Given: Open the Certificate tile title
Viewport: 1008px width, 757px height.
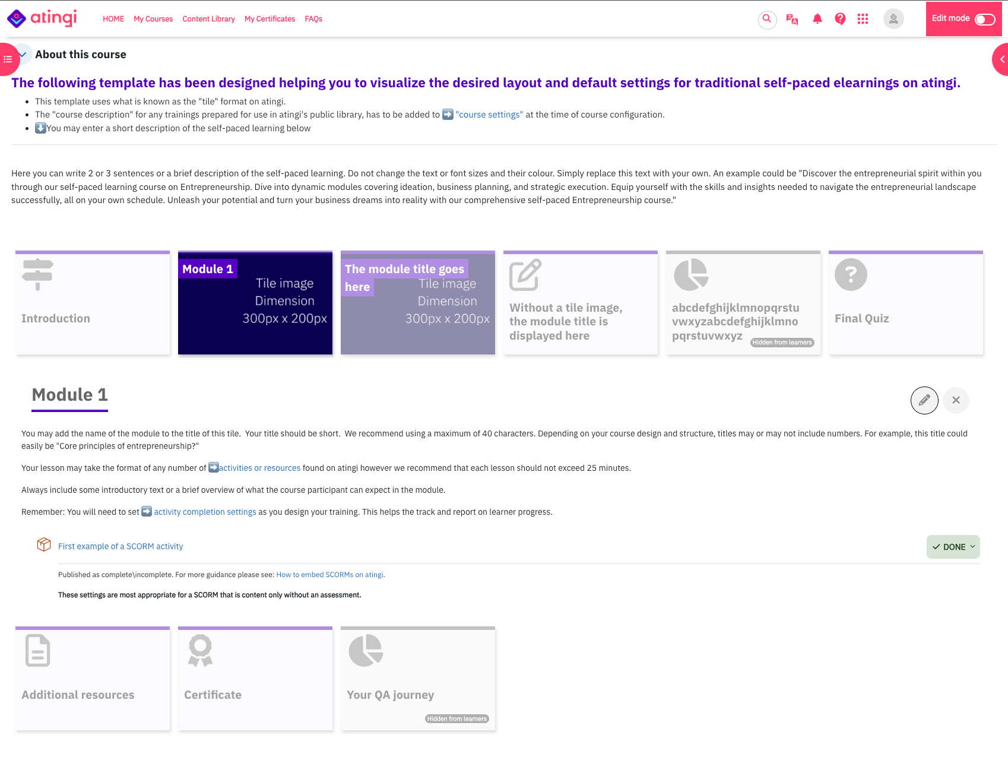Looking at the screenshot, I should click(x=213, y=695).
